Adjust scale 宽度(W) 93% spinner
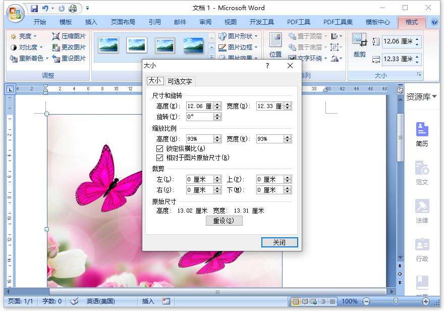The width and height of the screenshot is (444, 311). click(288, 139)
